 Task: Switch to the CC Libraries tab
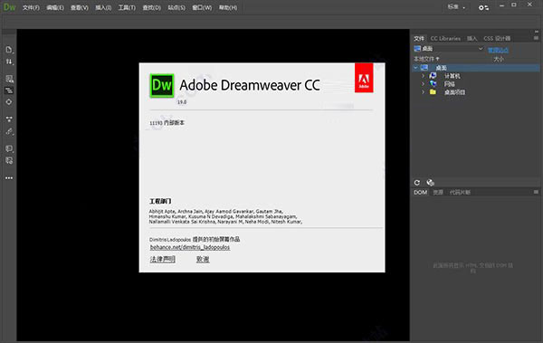tap(445, 38)
